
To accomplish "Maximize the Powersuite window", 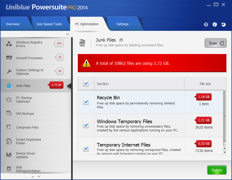I will tap(216, 5).
